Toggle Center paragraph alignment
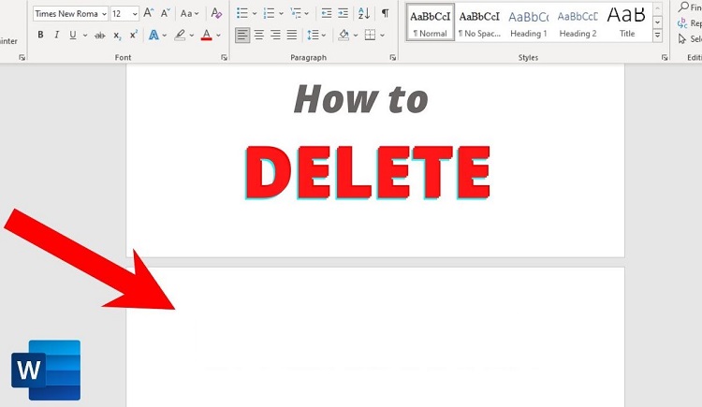 click(x=258, y=35)
